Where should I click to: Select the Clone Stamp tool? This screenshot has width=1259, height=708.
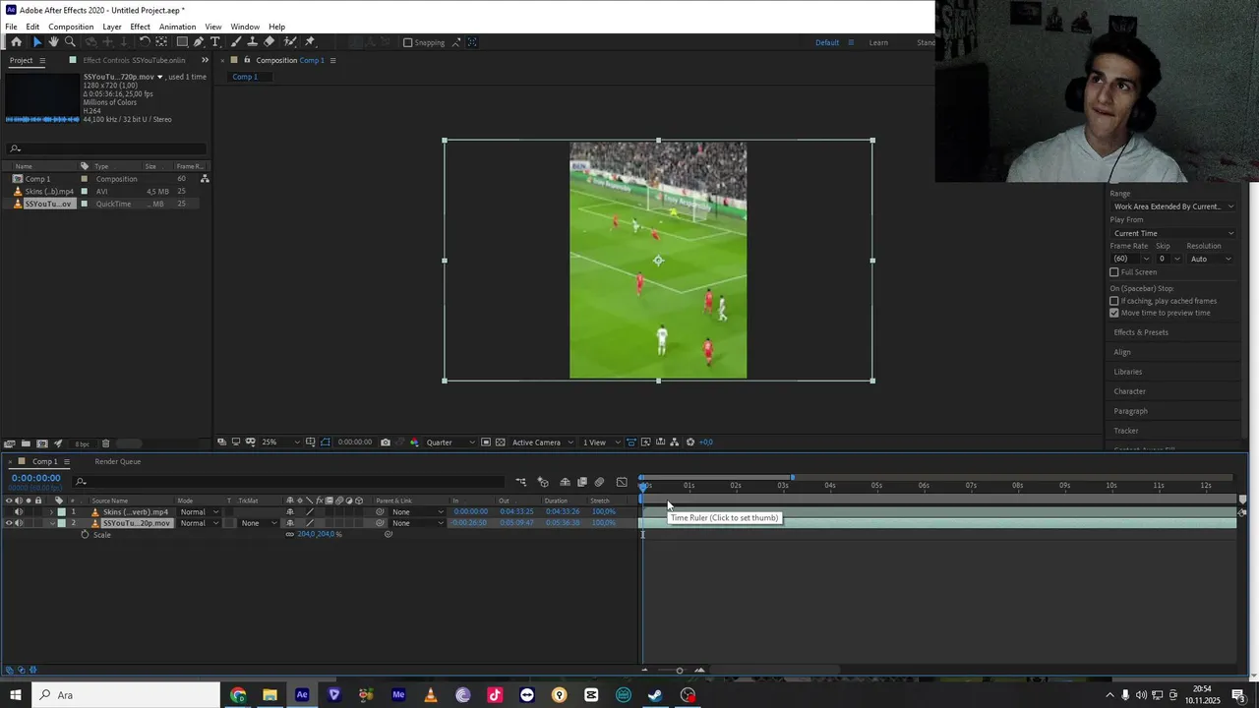[253, 42]
